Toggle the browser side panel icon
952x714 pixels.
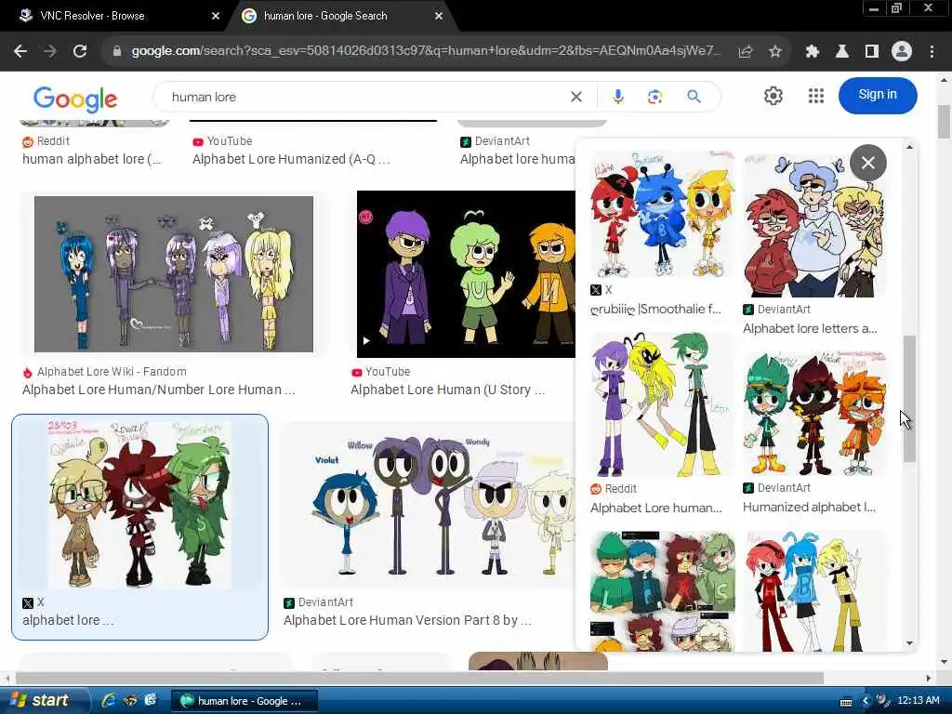[872, 52]
